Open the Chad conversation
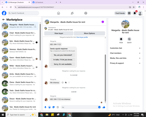 click(x=20, y=34)
